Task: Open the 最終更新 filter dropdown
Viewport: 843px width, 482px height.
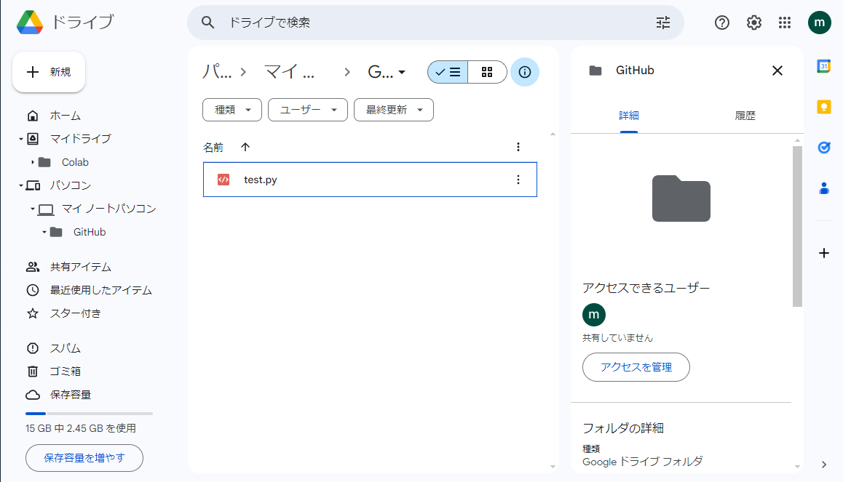Action: click(x=394, y=110)
